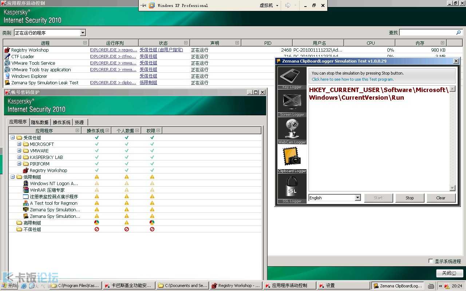Screen dimensions: 466x291
Task: Click operating system warning icon for WinRAR row
Action: [x=97, y=190]
